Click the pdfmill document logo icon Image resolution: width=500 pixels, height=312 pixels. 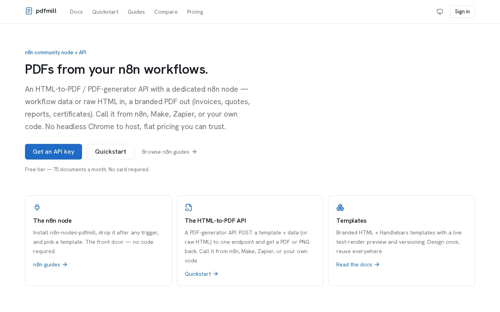point(29,11)
